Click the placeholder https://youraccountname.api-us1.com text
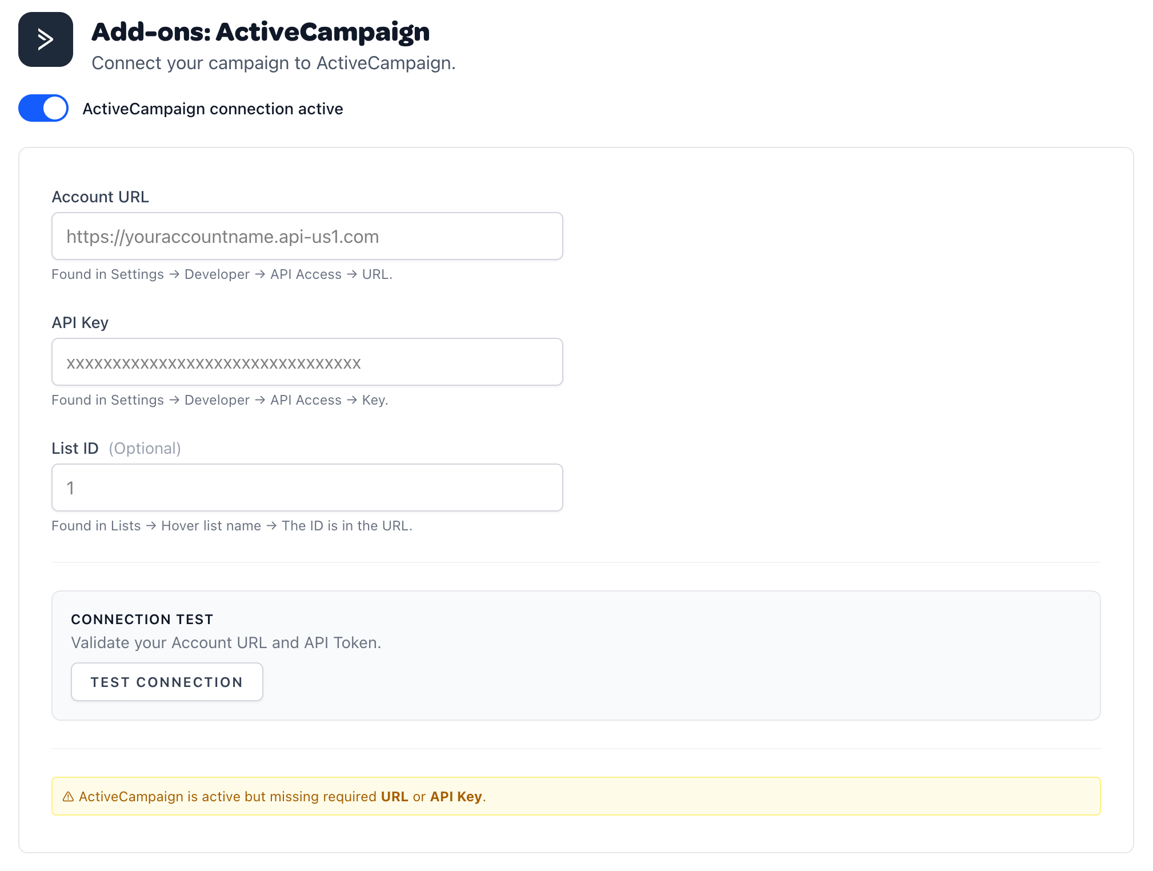The width and height of the screenshot is (1153, 871). point(223,236)
